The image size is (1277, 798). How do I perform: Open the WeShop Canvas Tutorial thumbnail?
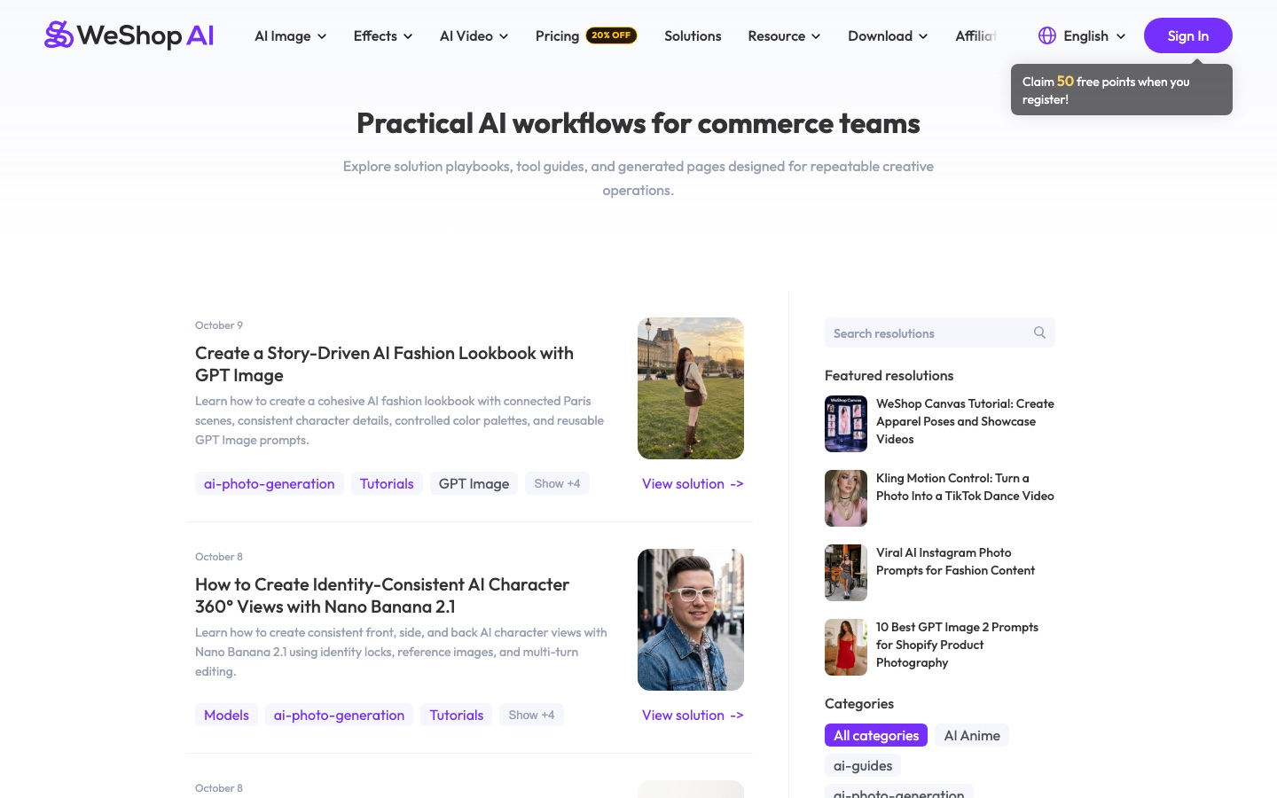pyautogui.click(x=846, y=424)
